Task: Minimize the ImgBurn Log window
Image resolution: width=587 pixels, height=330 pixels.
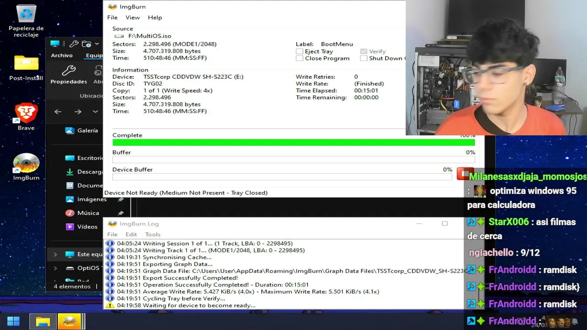Action: 419,224
